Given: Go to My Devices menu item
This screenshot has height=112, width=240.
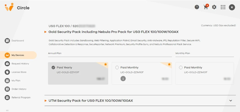Looking at the screenshot, I should tap(18, 55).
